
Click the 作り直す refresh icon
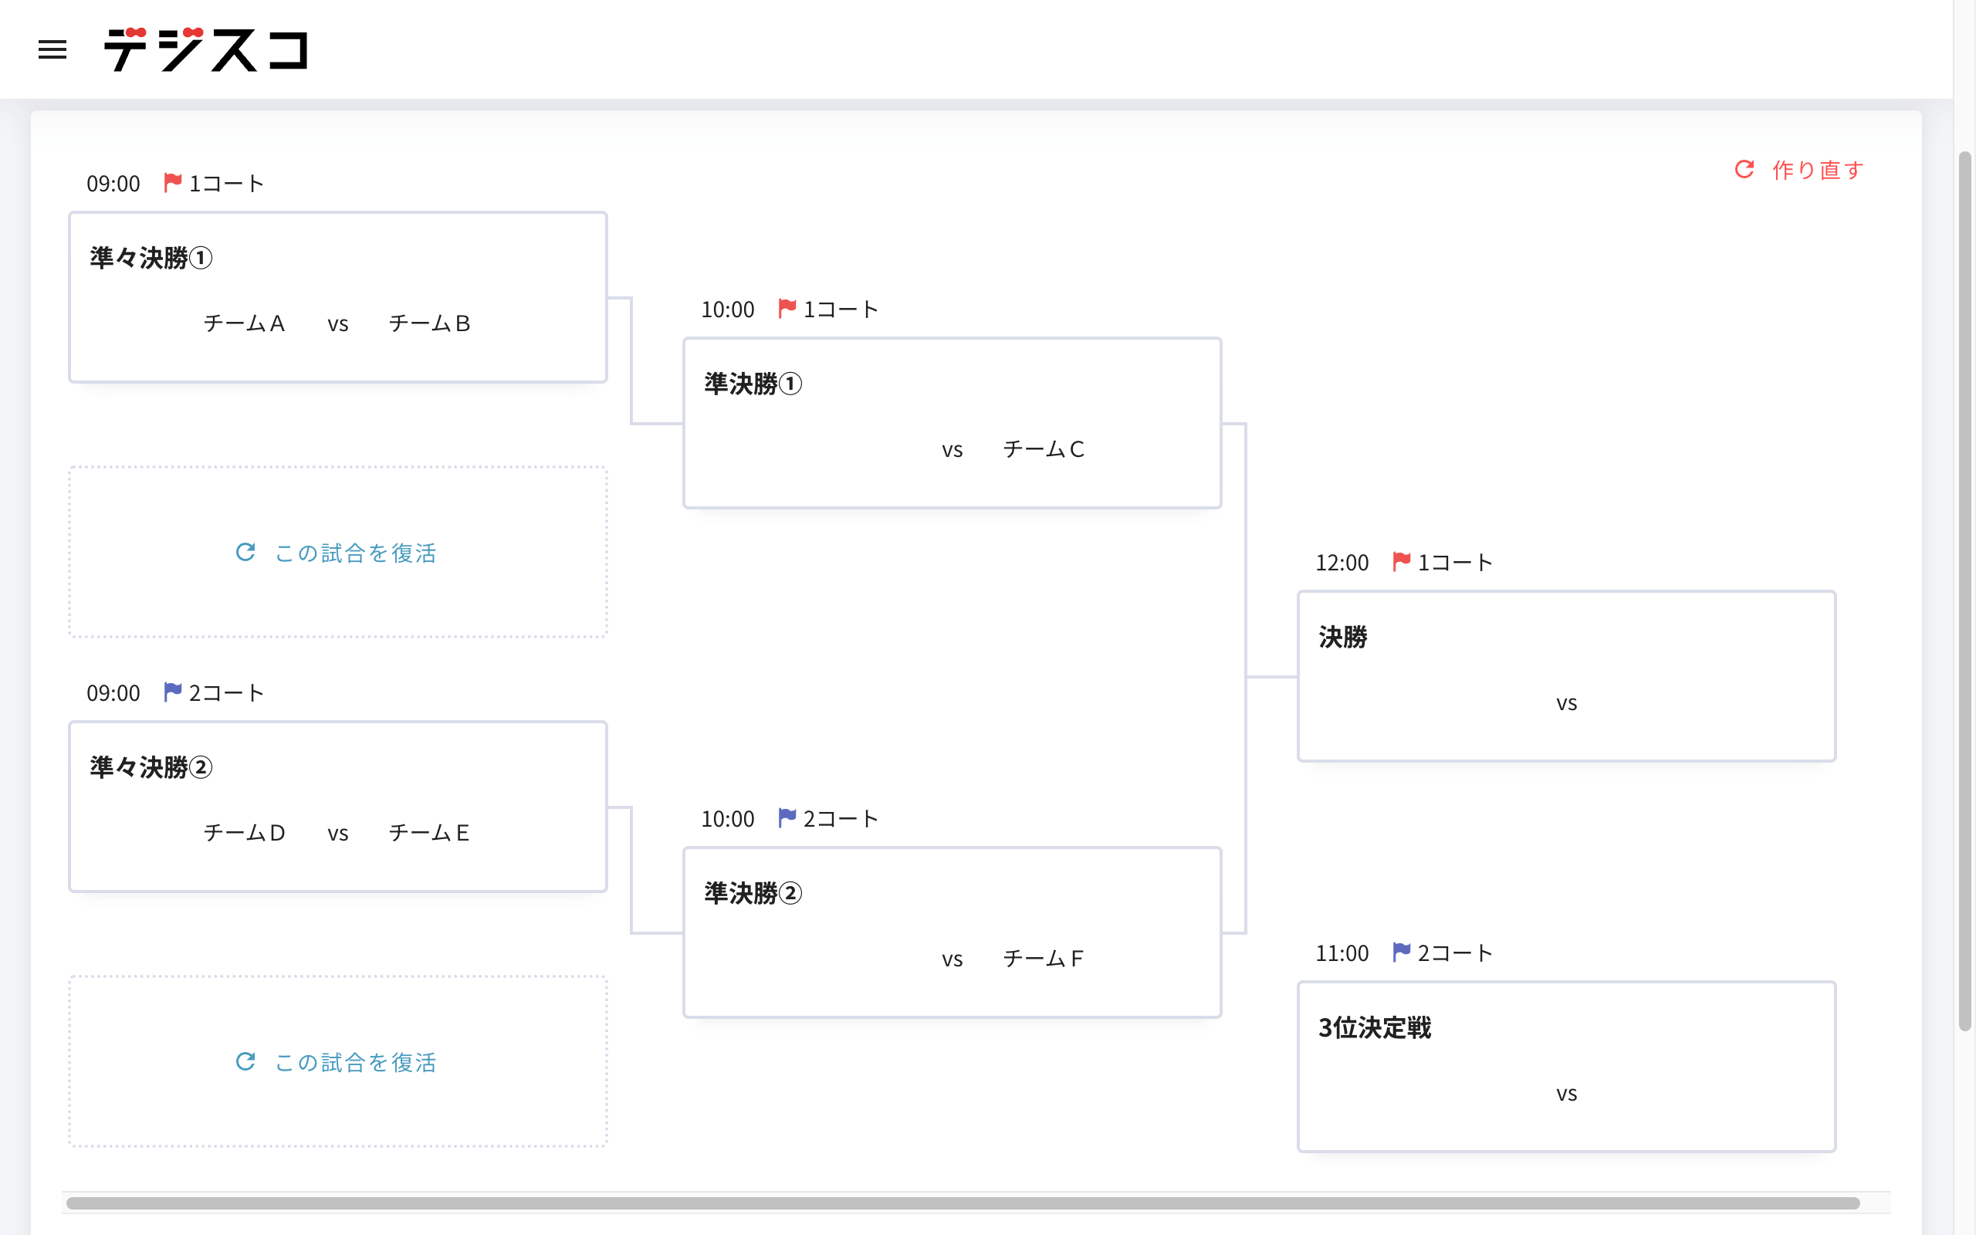coord(1744,169)
